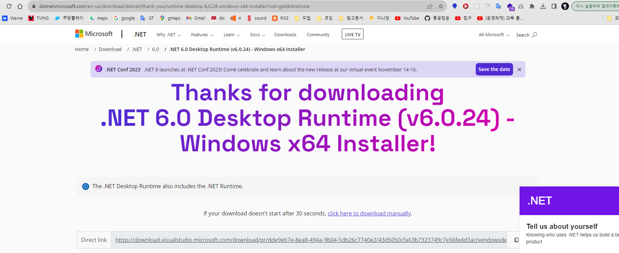Screen dimensions: 619x253
Task: Go to the browser home page icon
Action: tap(20, 6)
